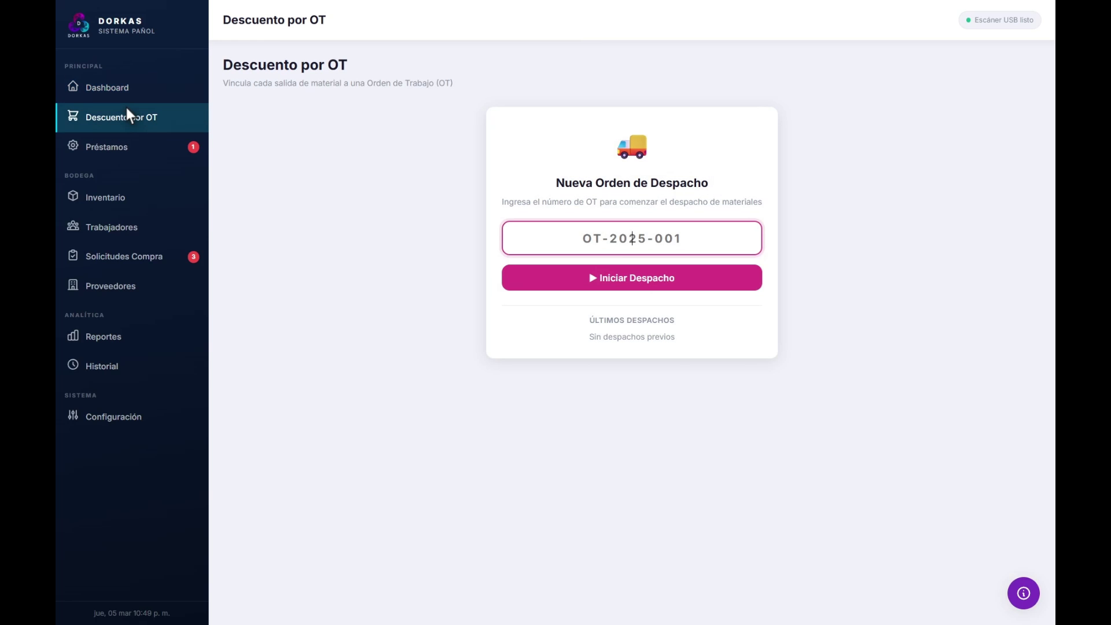This screenshot has width=1111, height=625.
Task: Click the Configuración sliders icon
Action: coord(73,416)
